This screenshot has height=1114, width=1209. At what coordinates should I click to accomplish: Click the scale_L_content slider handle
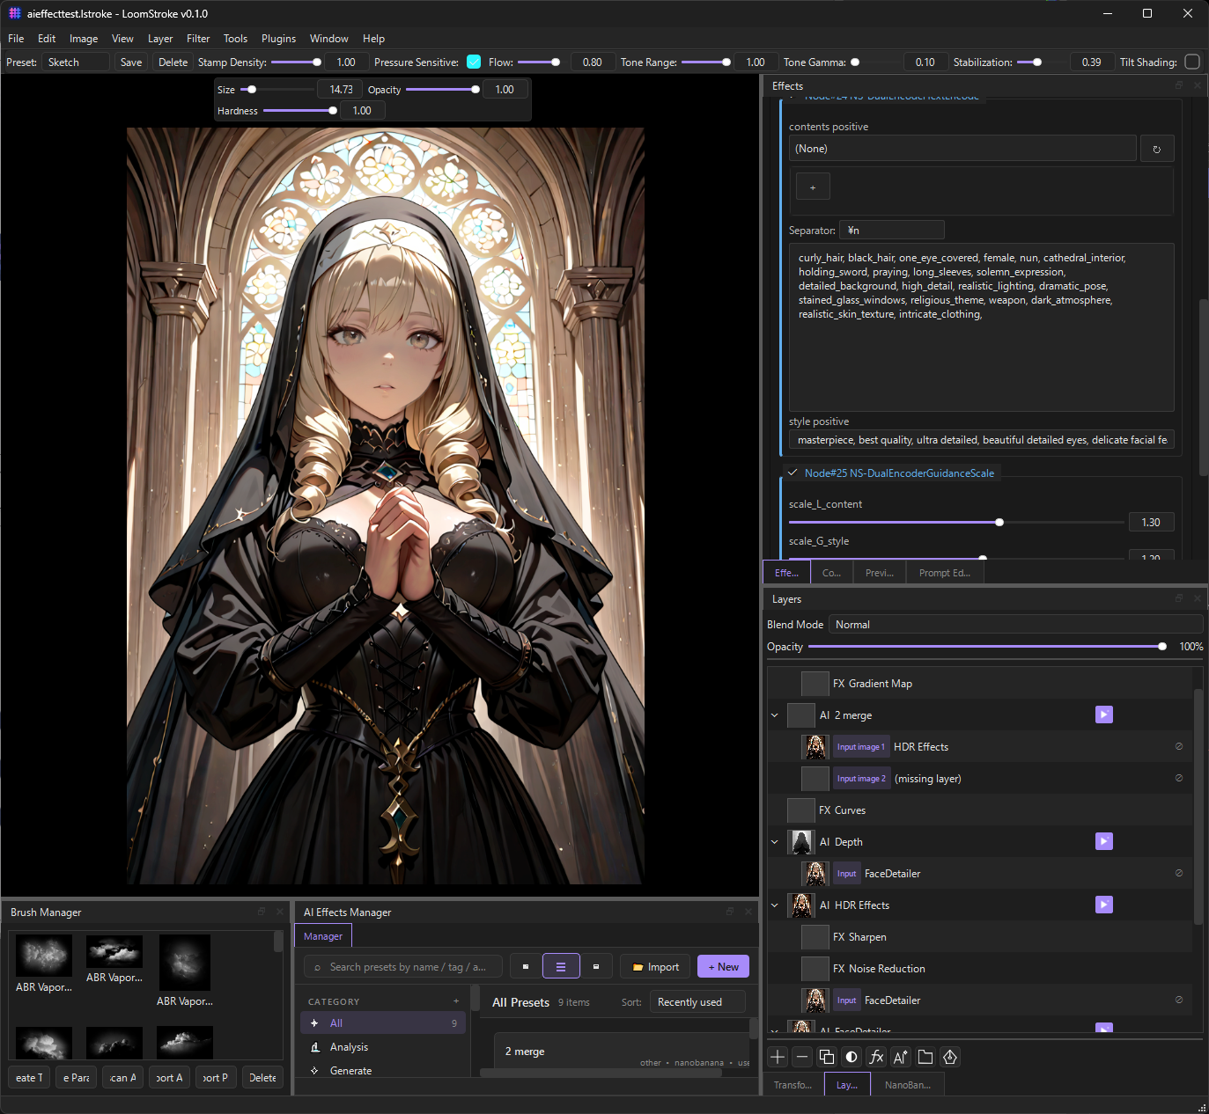coord(999,522)
